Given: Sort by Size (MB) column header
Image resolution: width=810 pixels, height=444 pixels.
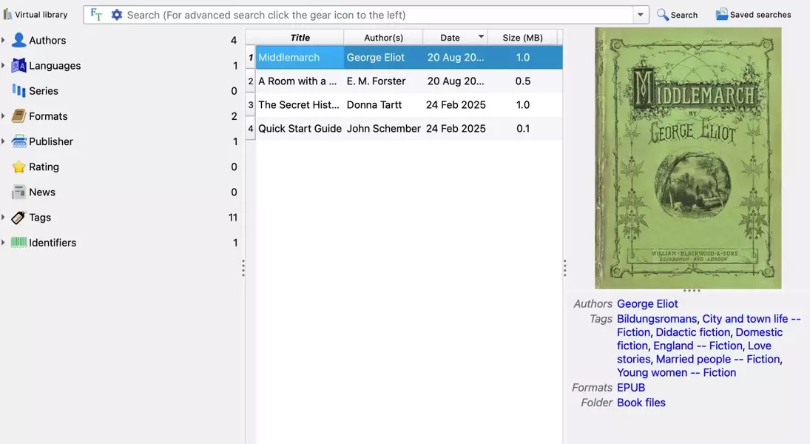Looking at the screenshot, I should tap(522, 38).
